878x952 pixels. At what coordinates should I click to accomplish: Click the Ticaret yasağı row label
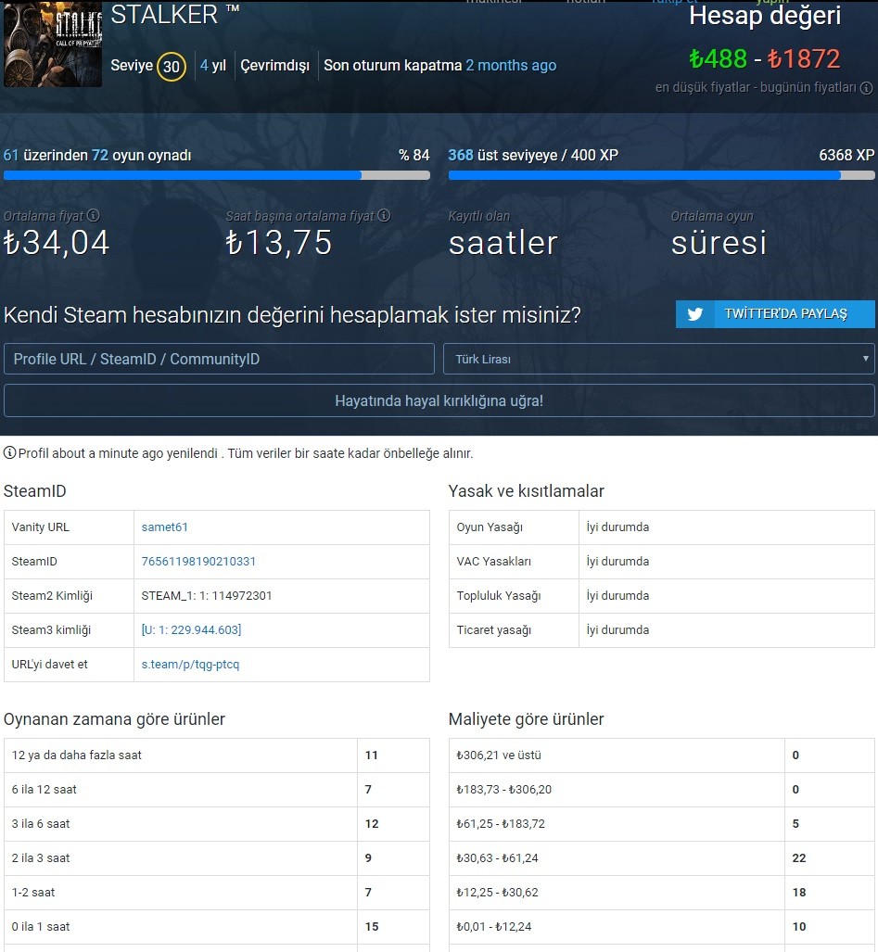click(x=493, y=630)
